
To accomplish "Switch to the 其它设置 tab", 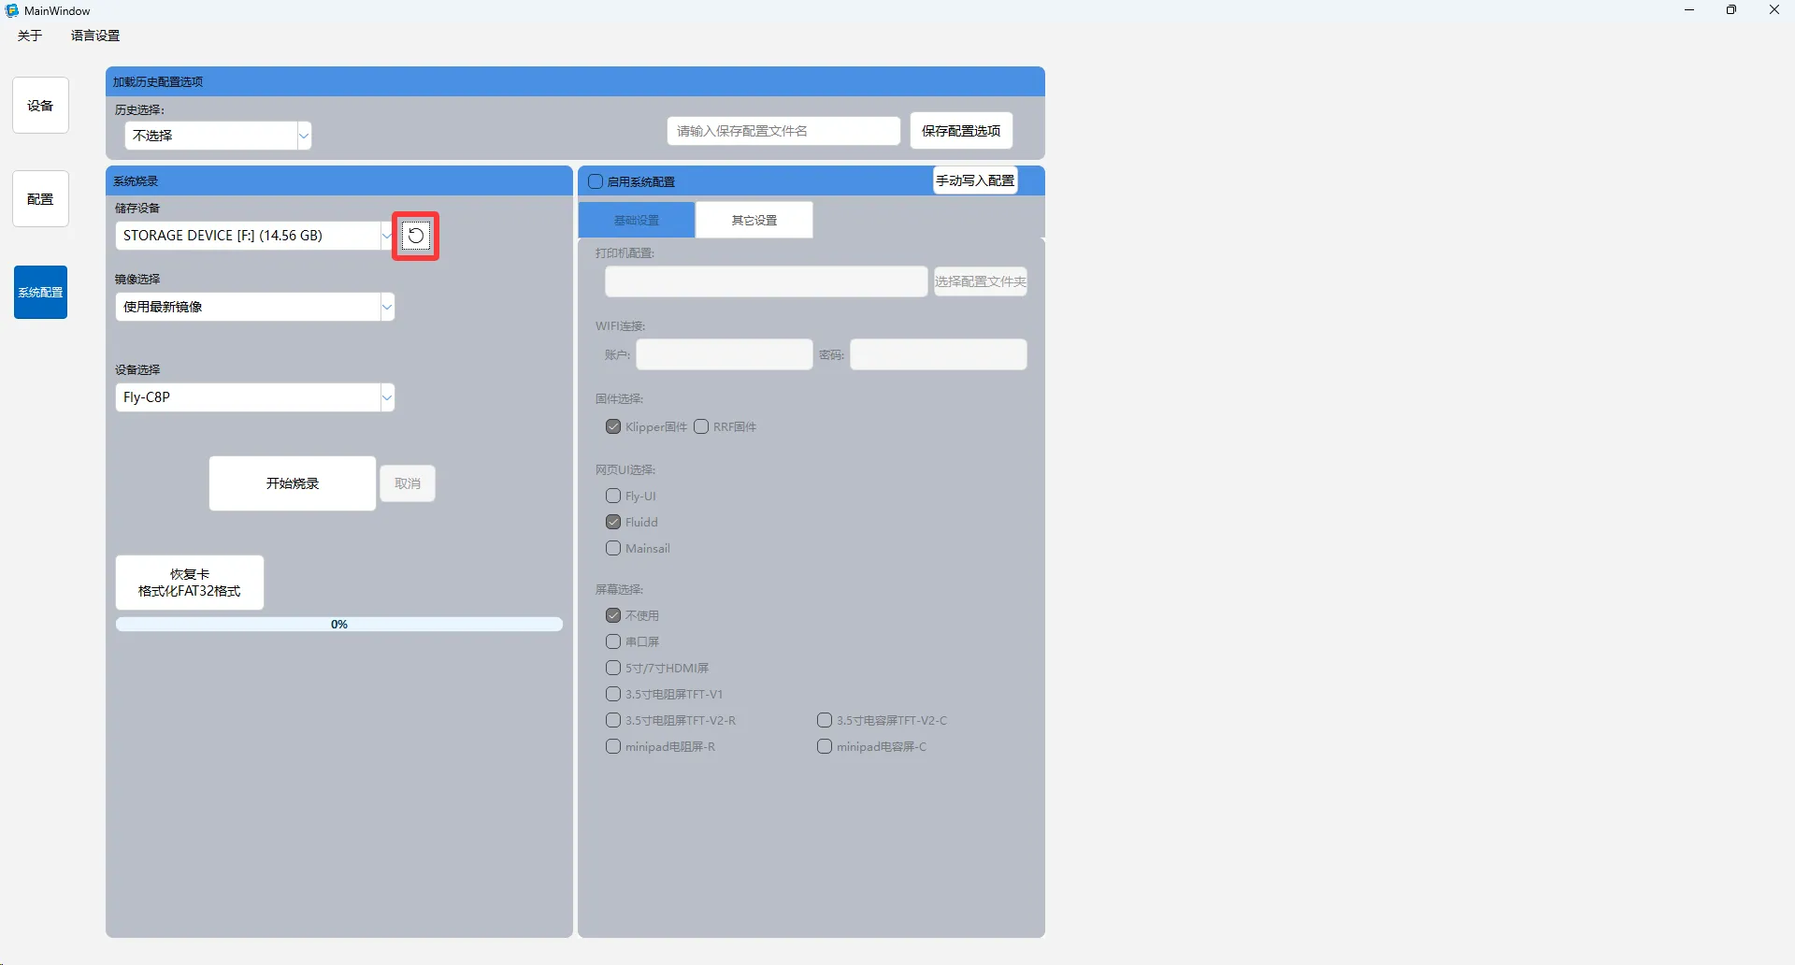I will (x=754, y=221).
